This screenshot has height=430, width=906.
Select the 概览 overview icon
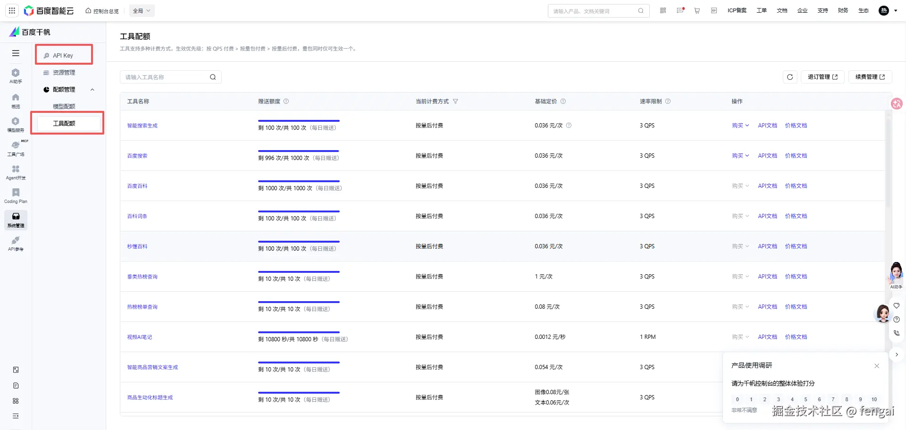pos(16,100)
